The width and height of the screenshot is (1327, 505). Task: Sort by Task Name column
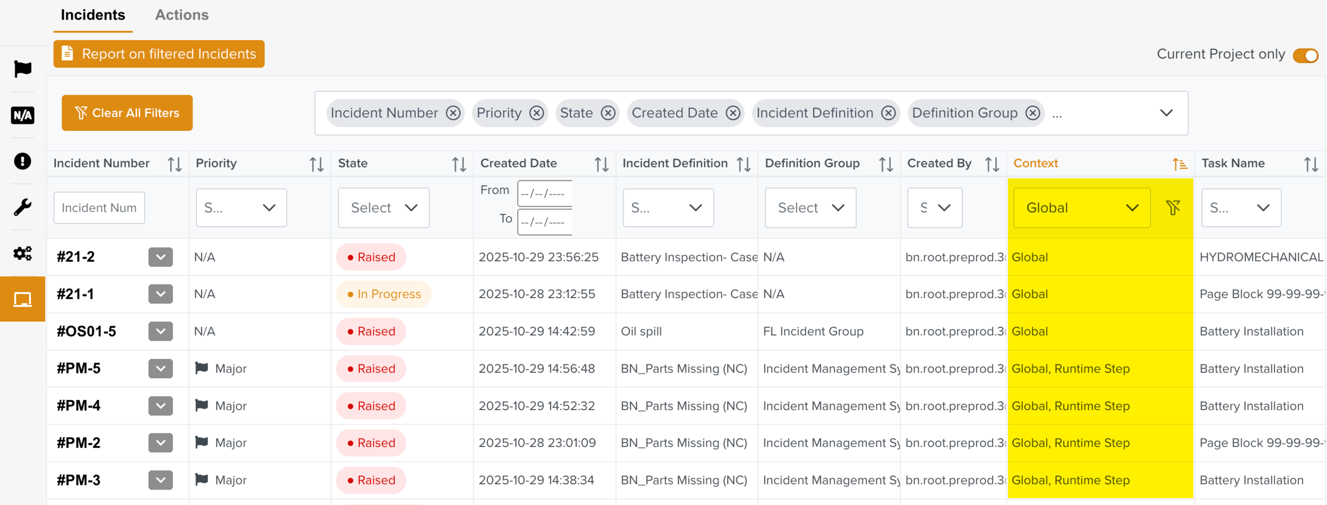(x=1311, y=164)
